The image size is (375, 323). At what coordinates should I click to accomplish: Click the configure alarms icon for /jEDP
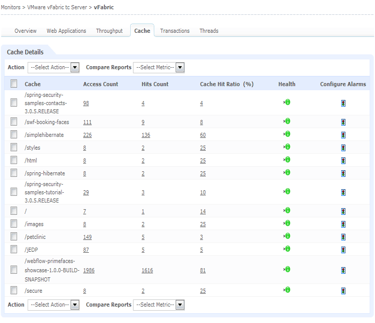[343, 250]
